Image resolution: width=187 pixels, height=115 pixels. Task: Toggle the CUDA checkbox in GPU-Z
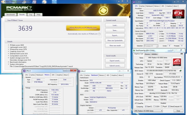(x=154, y=106)
